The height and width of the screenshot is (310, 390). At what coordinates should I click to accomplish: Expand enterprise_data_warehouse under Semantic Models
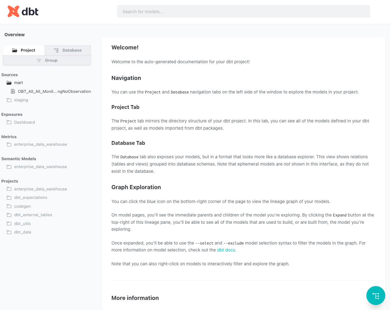(x=40, y=167)
